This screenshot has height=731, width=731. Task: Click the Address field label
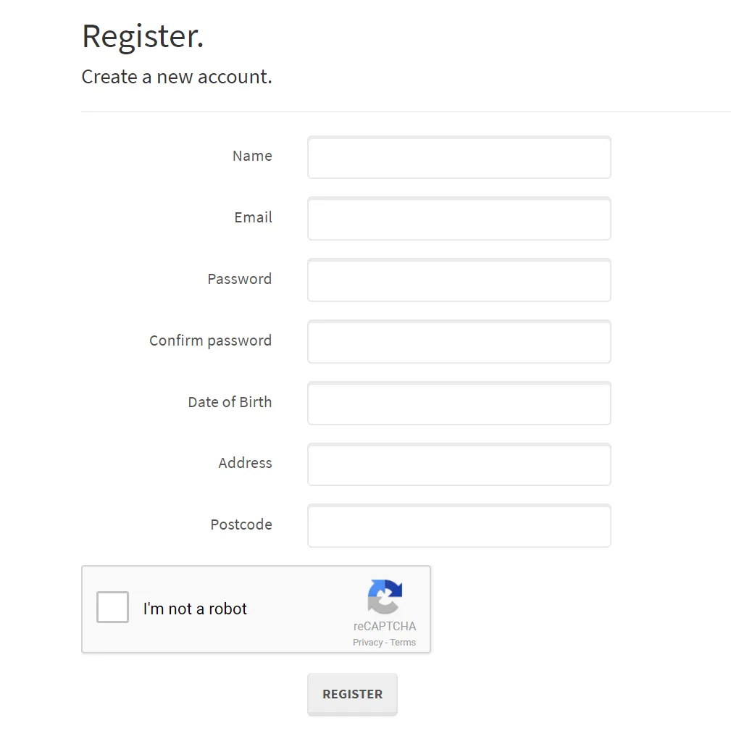pos(245,463)
